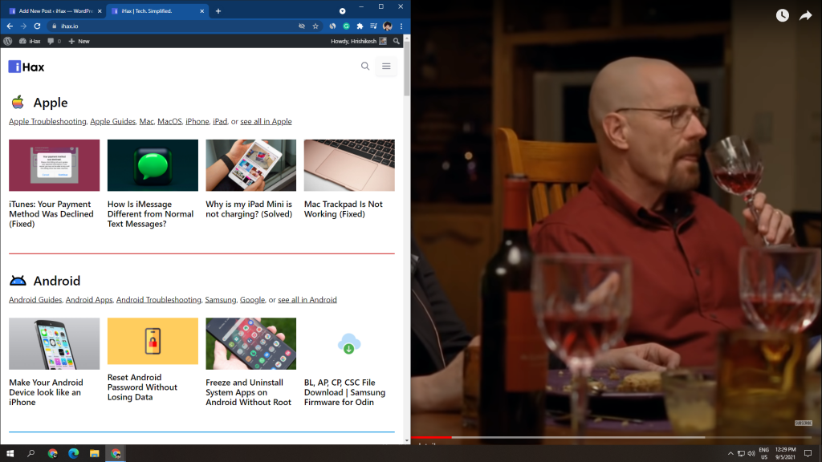Open the comments bubble in admin bar

tap(54, 41)
